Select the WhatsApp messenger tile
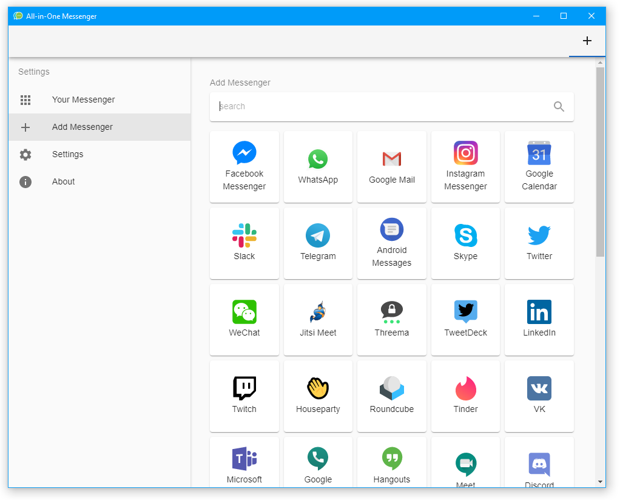The width and height of the screenshot is (620, 500). click(x=318, y=166)
